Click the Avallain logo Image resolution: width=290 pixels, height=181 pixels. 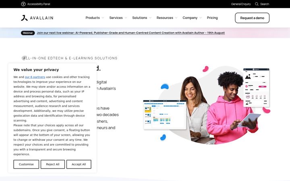point(37,18)
